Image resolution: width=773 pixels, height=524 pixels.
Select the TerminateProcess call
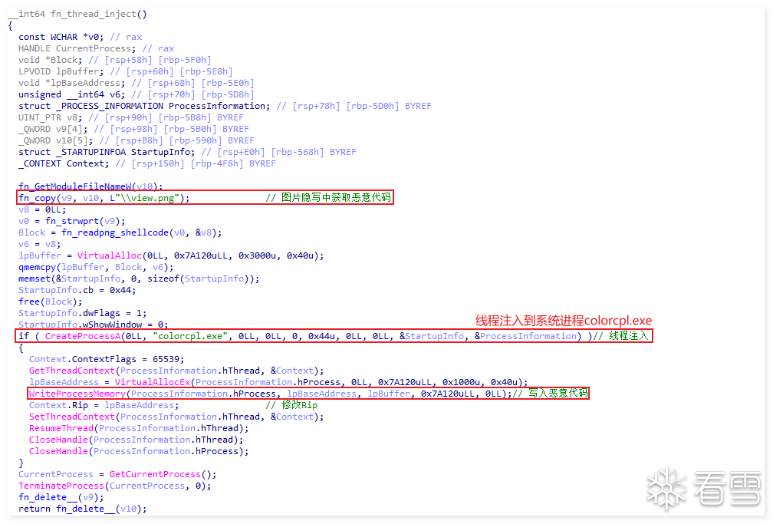(114, 486)
